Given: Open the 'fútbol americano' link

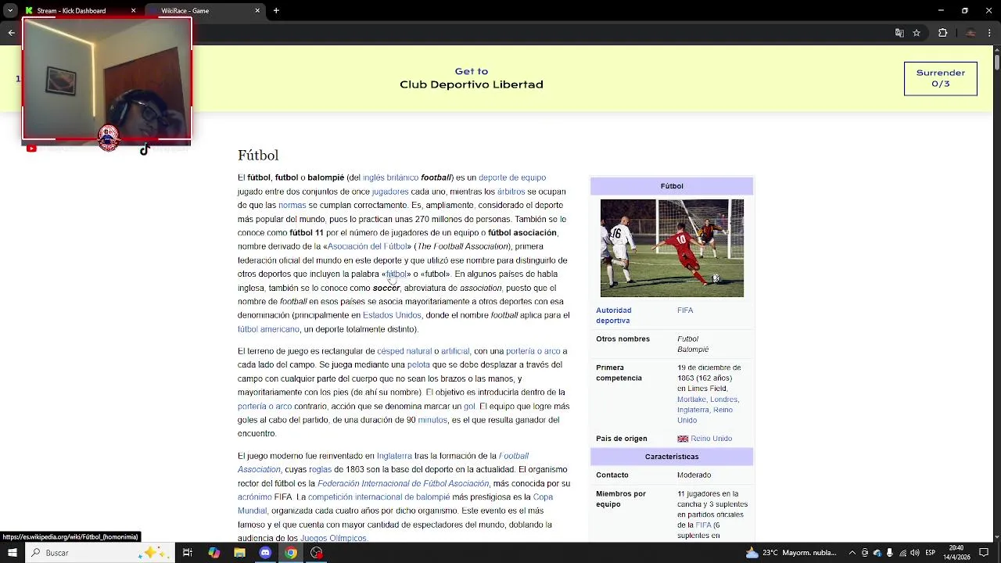Looking at the screenshot, I should tap(268, 329).
